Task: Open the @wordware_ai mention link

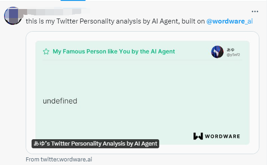Action: pyautogui.click(x=230, y=21)
